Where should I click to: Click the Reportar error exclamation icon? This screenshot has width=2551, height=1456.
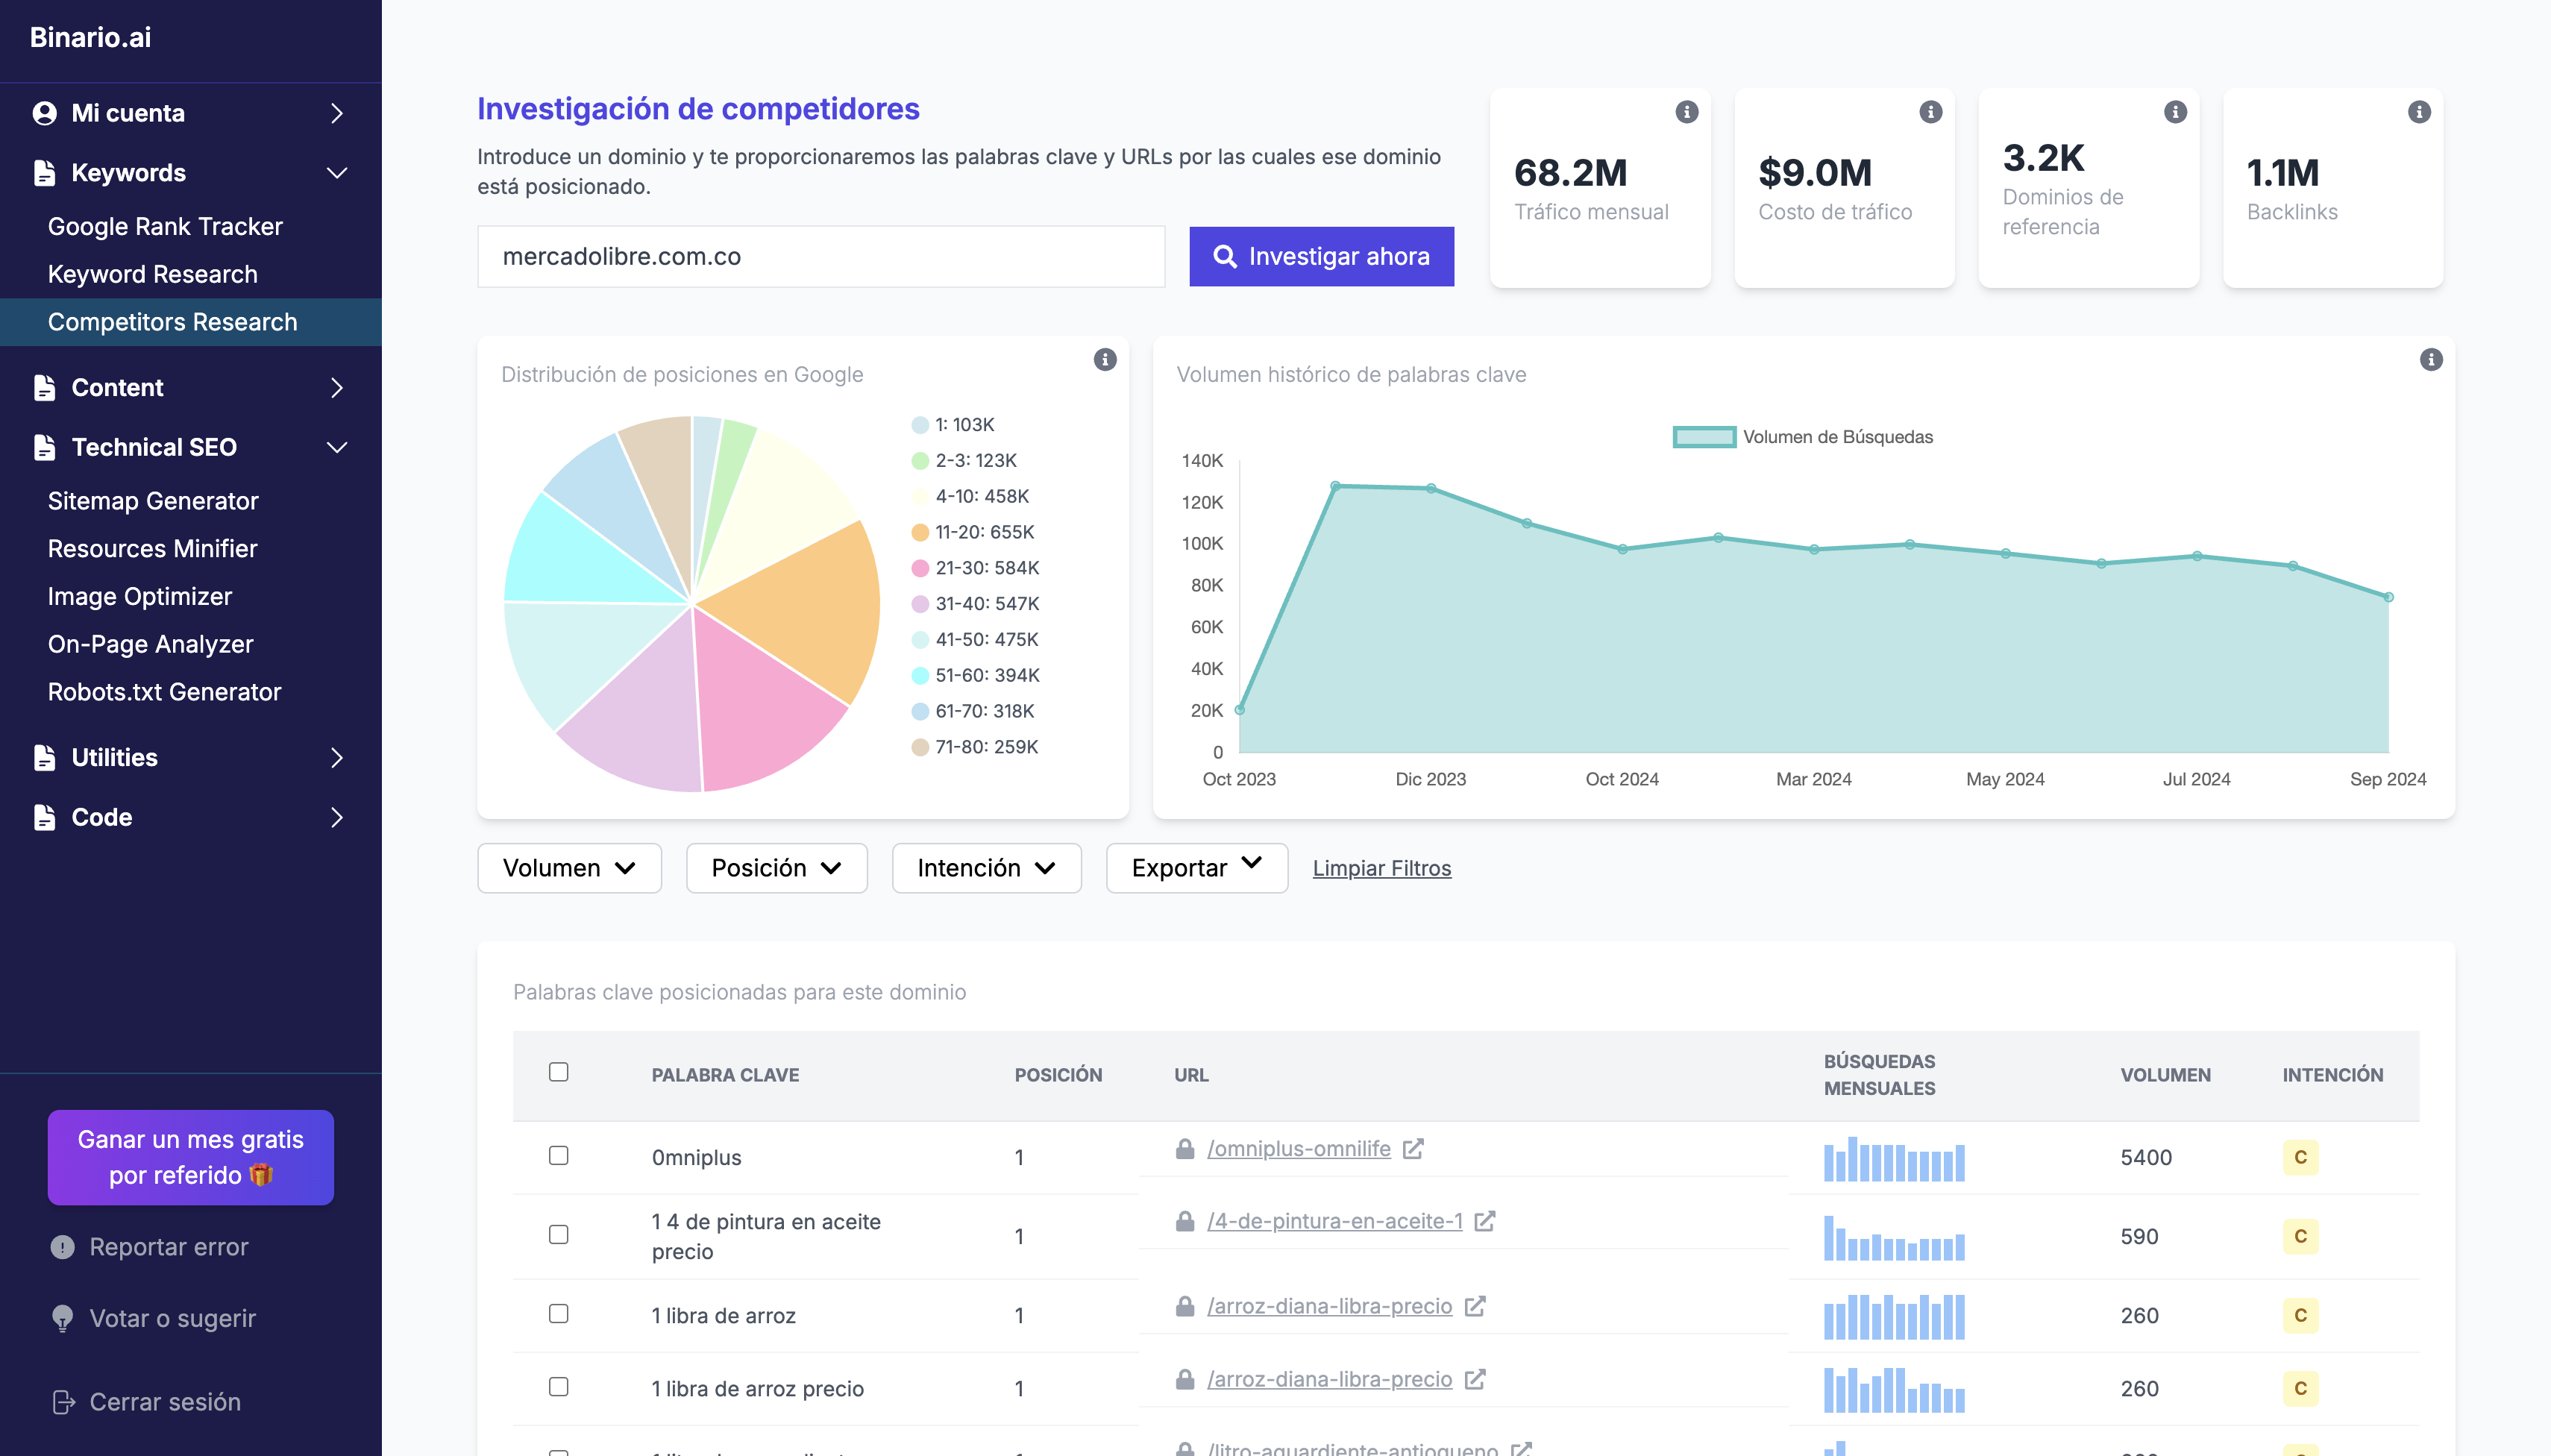point(62,1247)
